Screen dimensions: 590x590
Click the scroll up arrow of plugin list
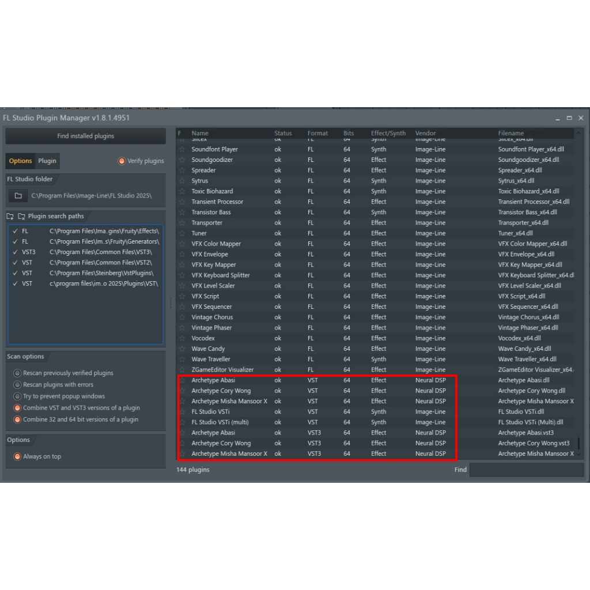578,133
